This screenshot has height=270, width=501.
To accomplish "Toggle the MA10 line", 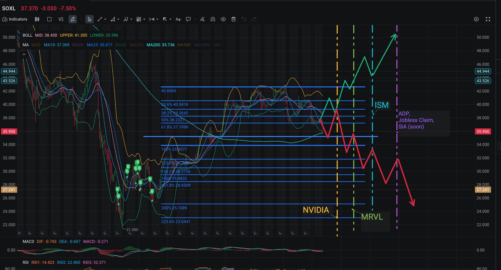I will [57, 45].
